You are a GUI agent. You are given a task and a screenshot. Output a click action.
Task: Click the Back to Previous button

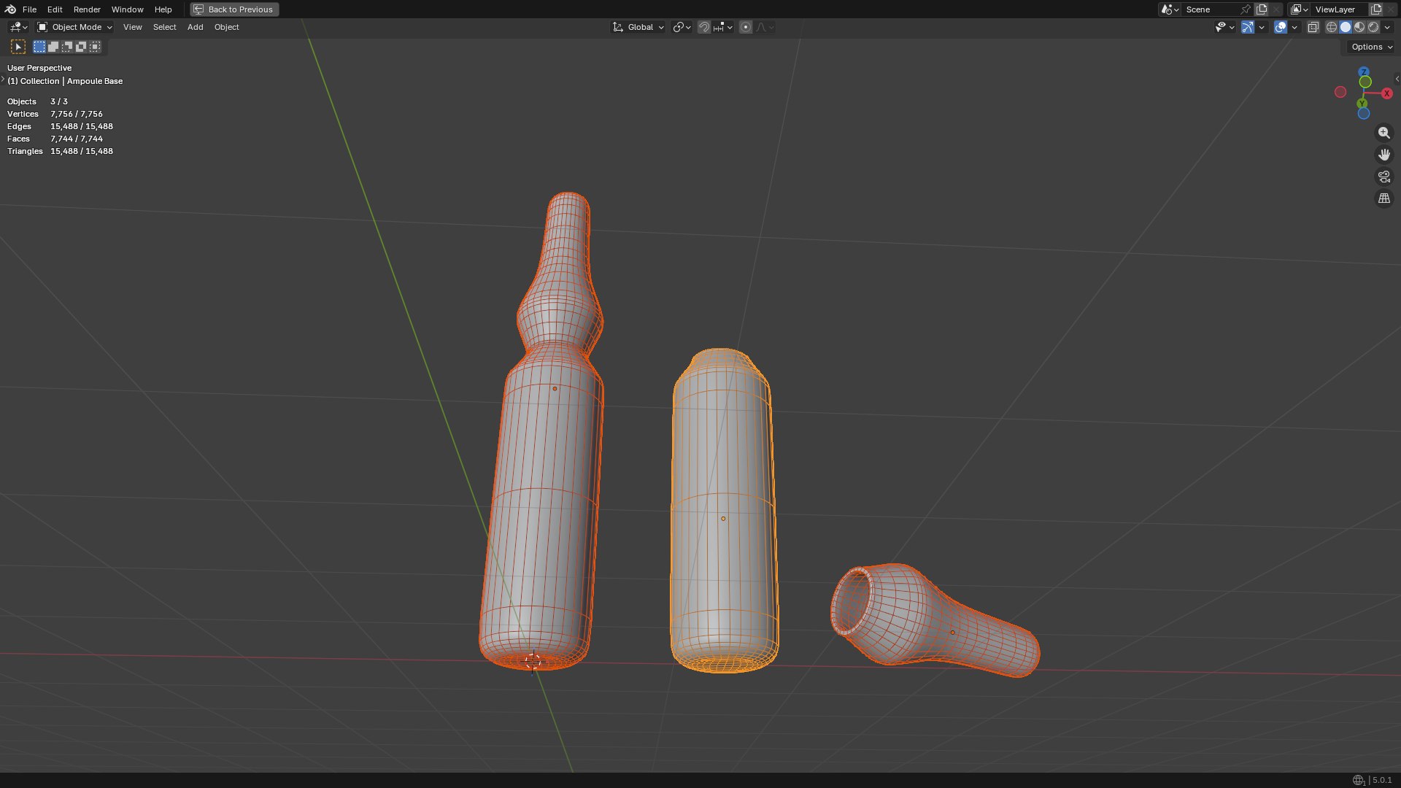click(x=234, y=9)
